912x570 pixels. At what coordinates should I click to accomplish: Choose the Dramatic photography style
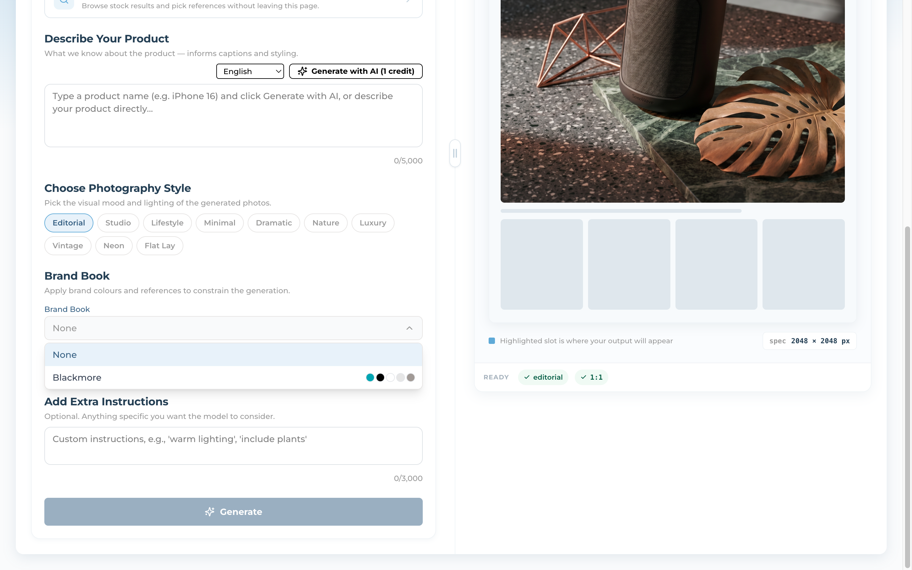(x=274, y=223)
